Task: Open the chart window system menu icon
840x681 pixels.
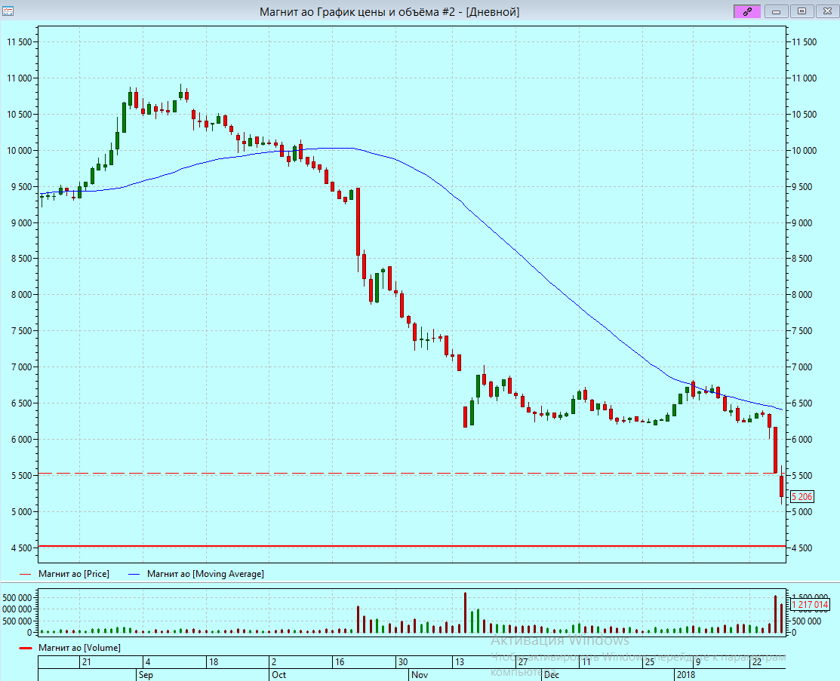Action: point(8,11)
